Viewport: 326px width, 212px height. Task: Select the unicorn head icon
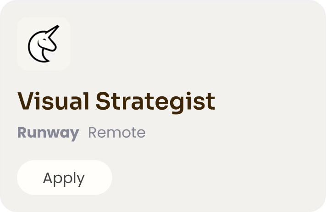pos(44,44)
